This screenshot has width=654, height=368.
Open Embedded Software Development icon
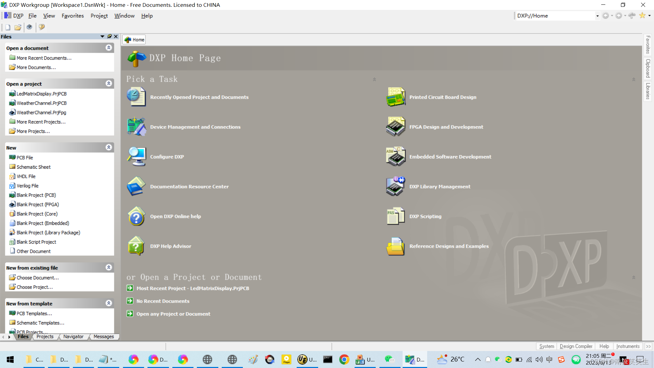(395, 156)
